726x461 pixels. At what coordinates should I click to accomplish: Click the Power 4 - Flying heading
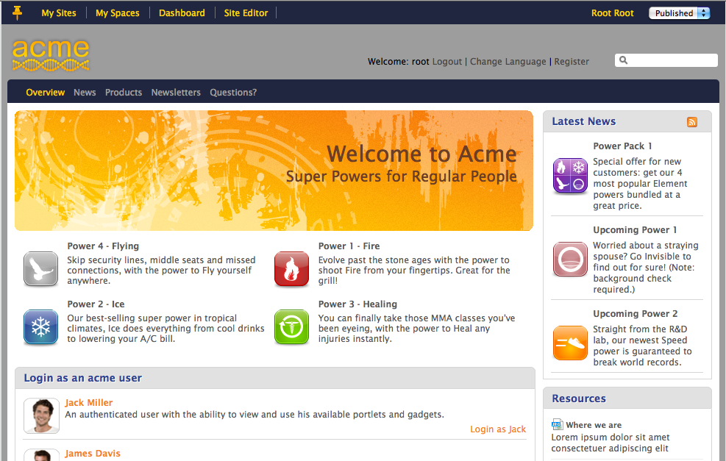(x=103, y=246)
